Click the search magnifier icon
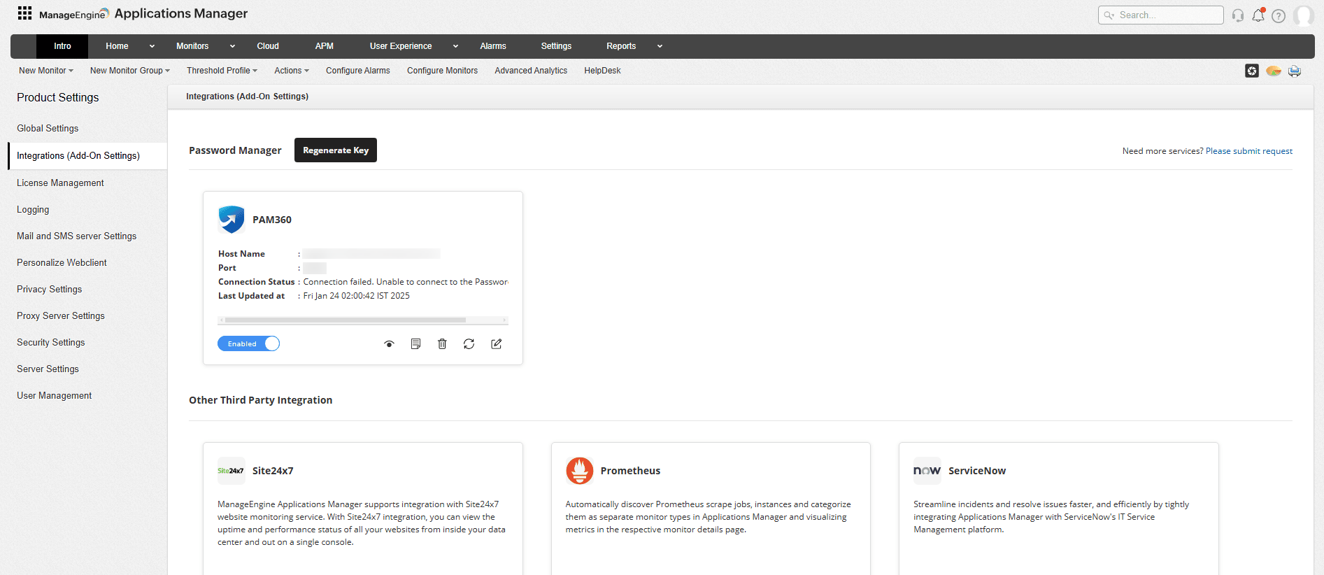1324x575 pixels. [1109, 15]
